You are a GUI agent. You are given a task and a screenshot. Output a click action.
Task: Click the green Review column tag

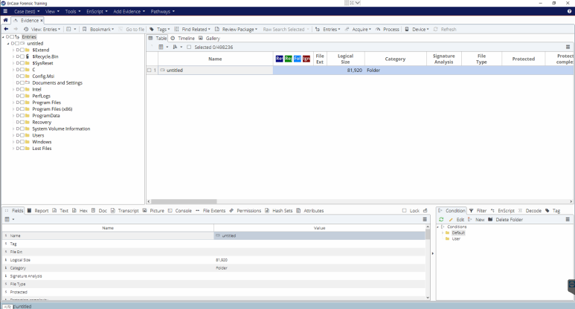288,59
